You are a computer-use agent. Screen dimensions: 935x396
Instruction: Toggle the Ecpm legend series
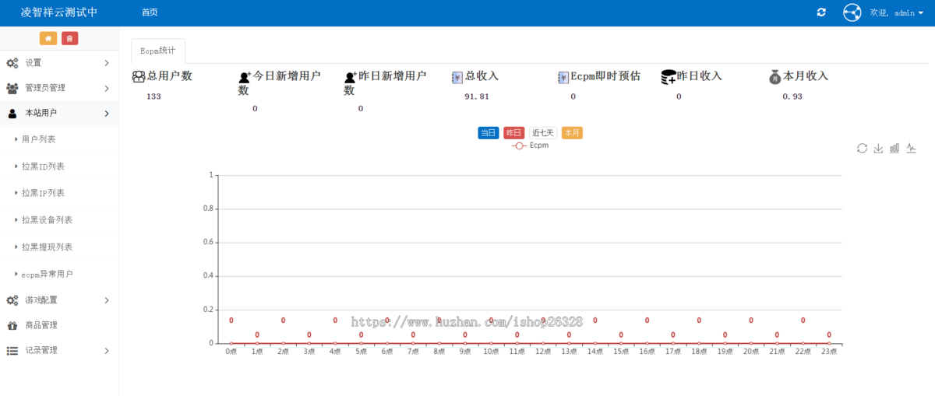pos(530,145)
